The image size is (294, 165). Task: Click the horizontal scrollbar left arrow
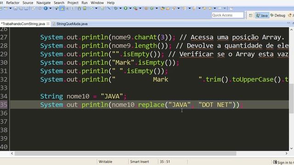[12, 154]
